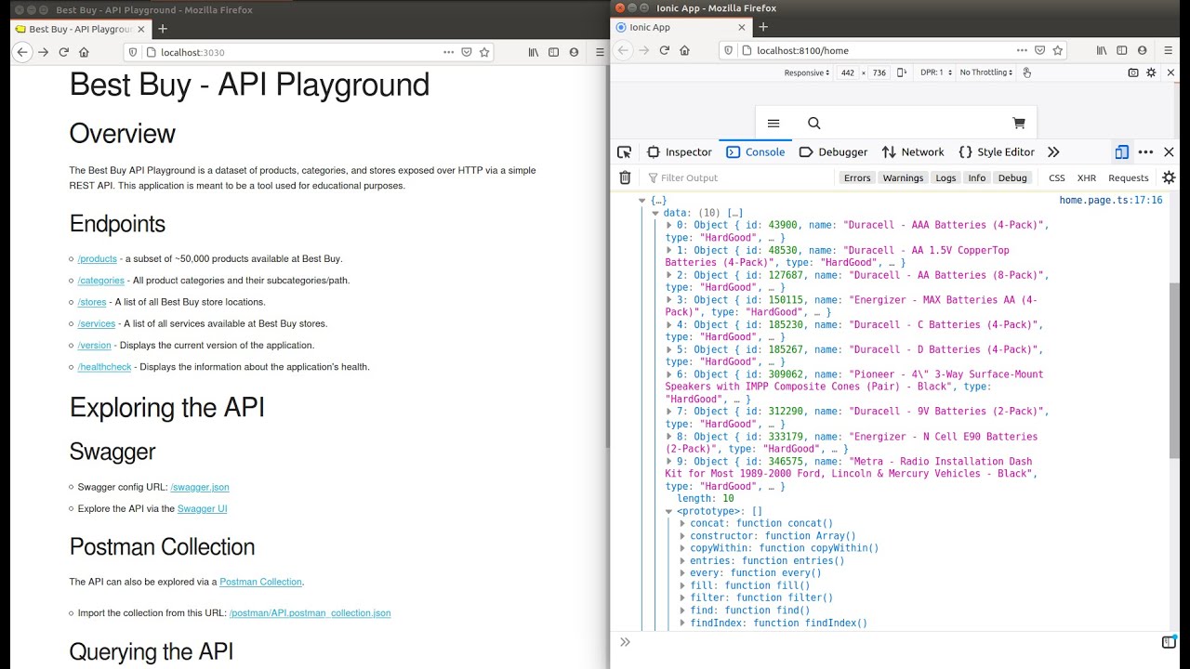Expand array item 3 Energizer MAX Batteries
This screenshot has width=1190, height=669.
point(669,300)
